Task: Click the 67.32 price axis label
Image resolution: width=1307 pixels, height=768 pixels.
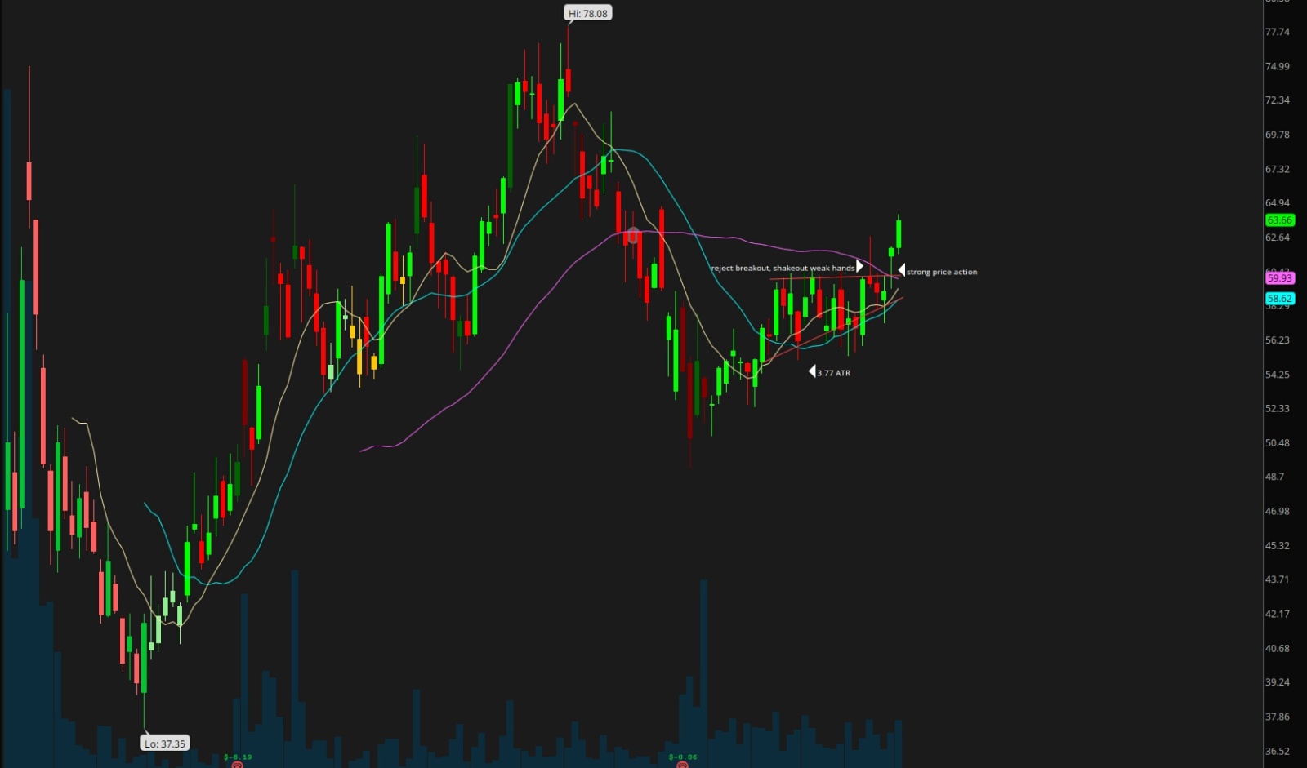Action: click(1277, 169)
